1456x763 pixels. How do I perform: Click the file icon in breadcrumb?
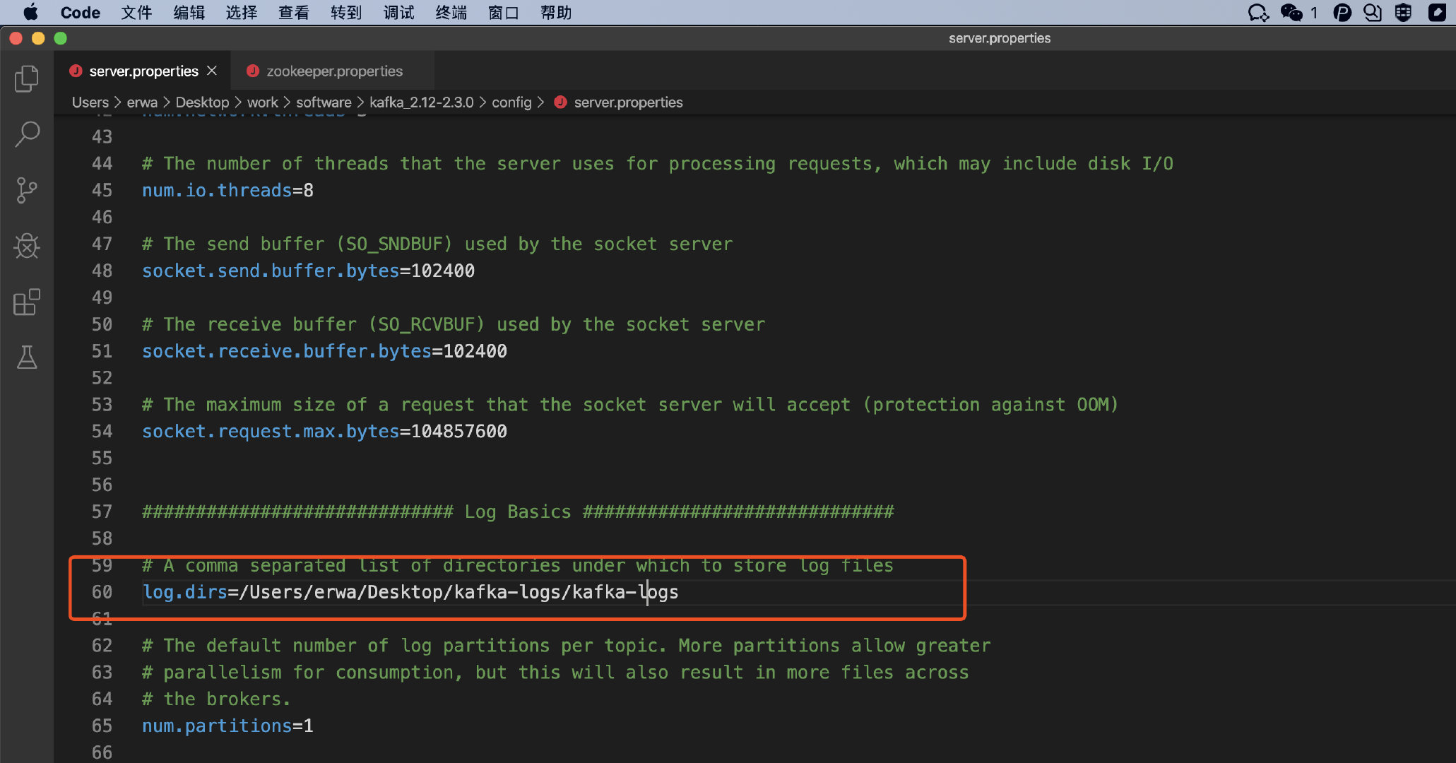561,102
